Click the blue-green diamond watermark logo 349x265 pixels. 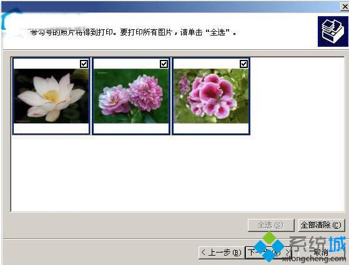(x=269, y=247)
